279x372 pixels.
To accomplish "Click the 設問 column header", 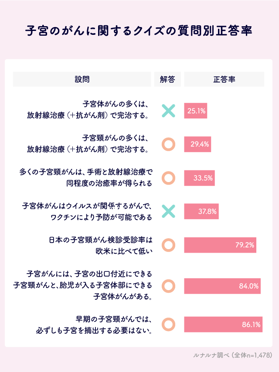I will [x=82, y=79].
